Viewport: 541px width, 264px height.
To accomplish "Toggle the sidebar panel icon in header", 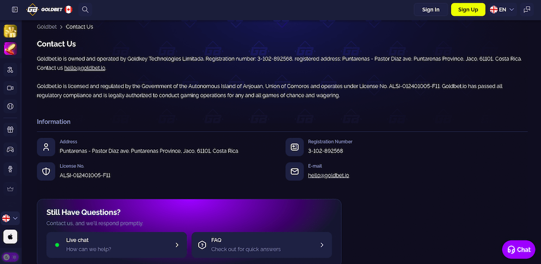I will tap(15, 10).
